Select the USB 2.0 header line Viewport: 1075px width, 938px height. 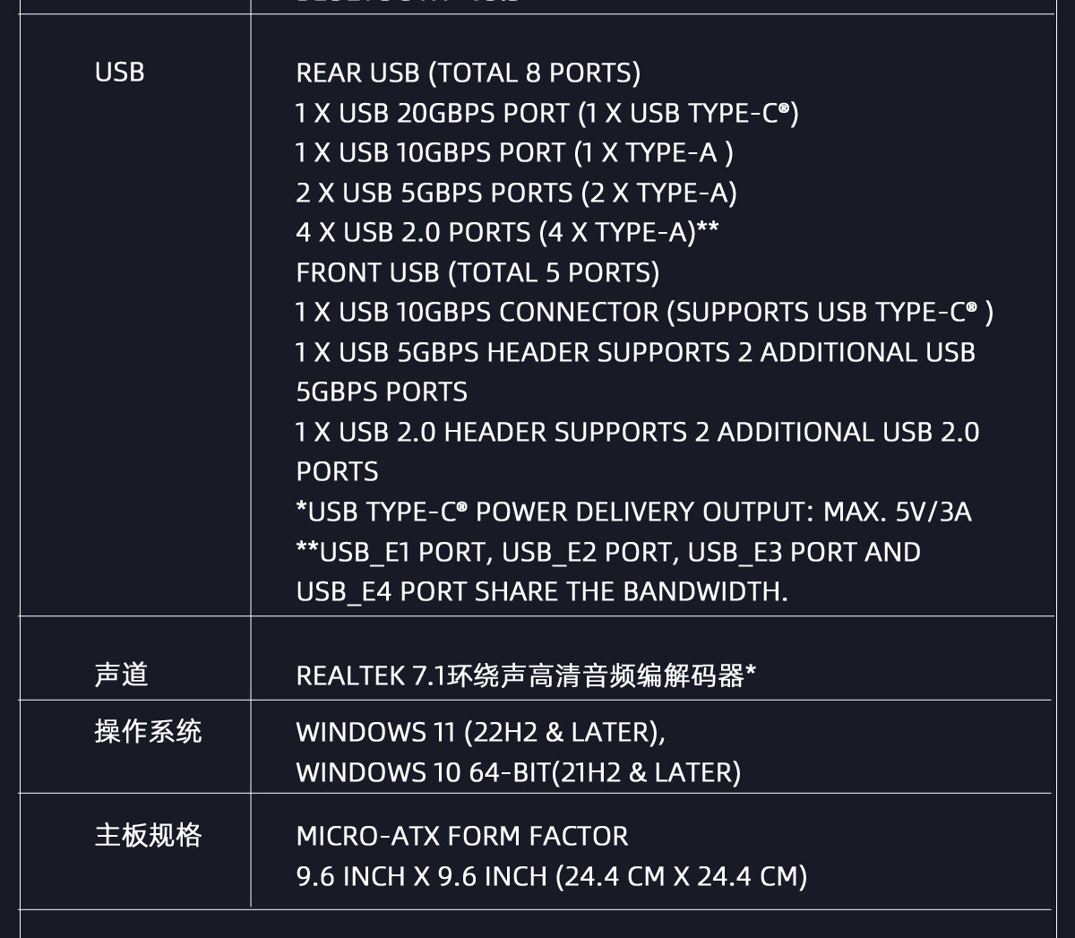coord(637,452)
